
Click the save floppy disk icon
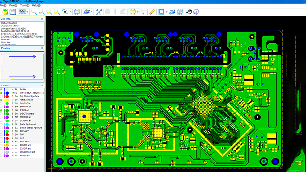coord(13,12)
